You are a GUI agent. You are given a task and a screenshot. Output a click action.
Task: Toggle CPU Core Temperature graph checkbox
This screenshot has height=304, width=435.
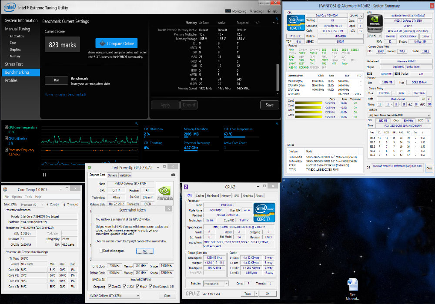coord(7,127)
